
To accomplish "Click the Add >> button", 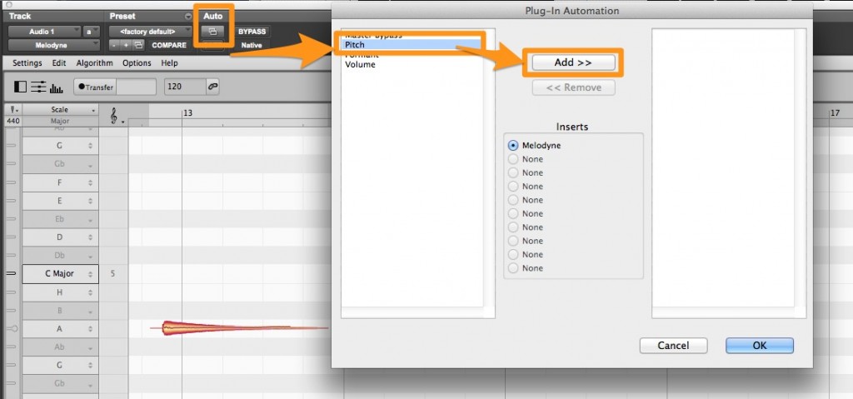I will (x=573, y=62).
